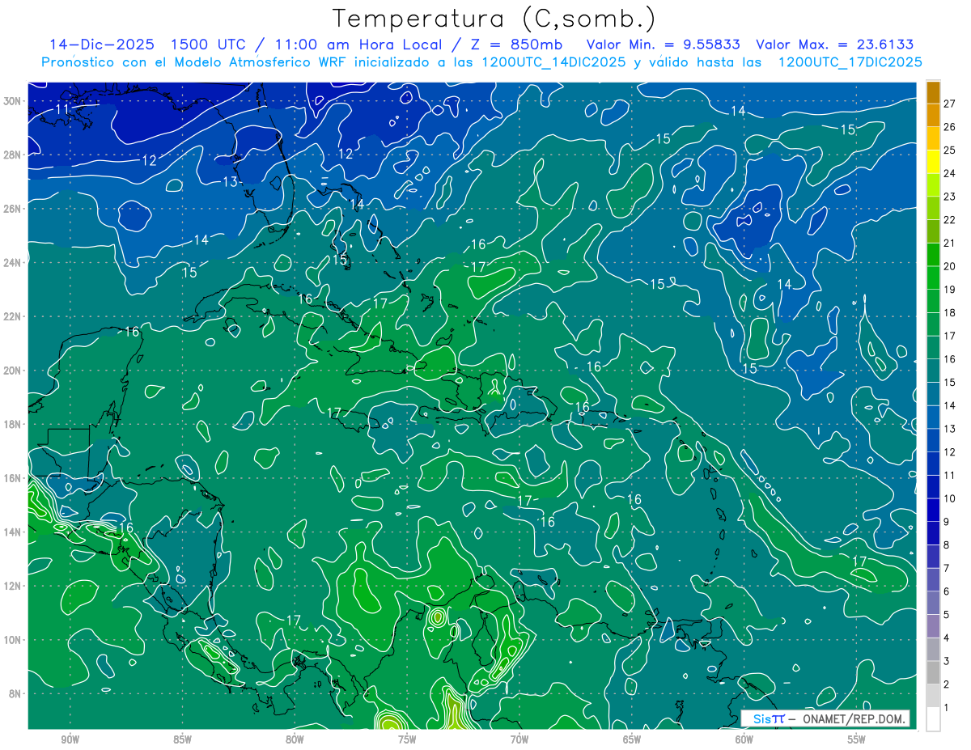Click color scale tick label '4'
971x750 pixels.
pos(948,638)
